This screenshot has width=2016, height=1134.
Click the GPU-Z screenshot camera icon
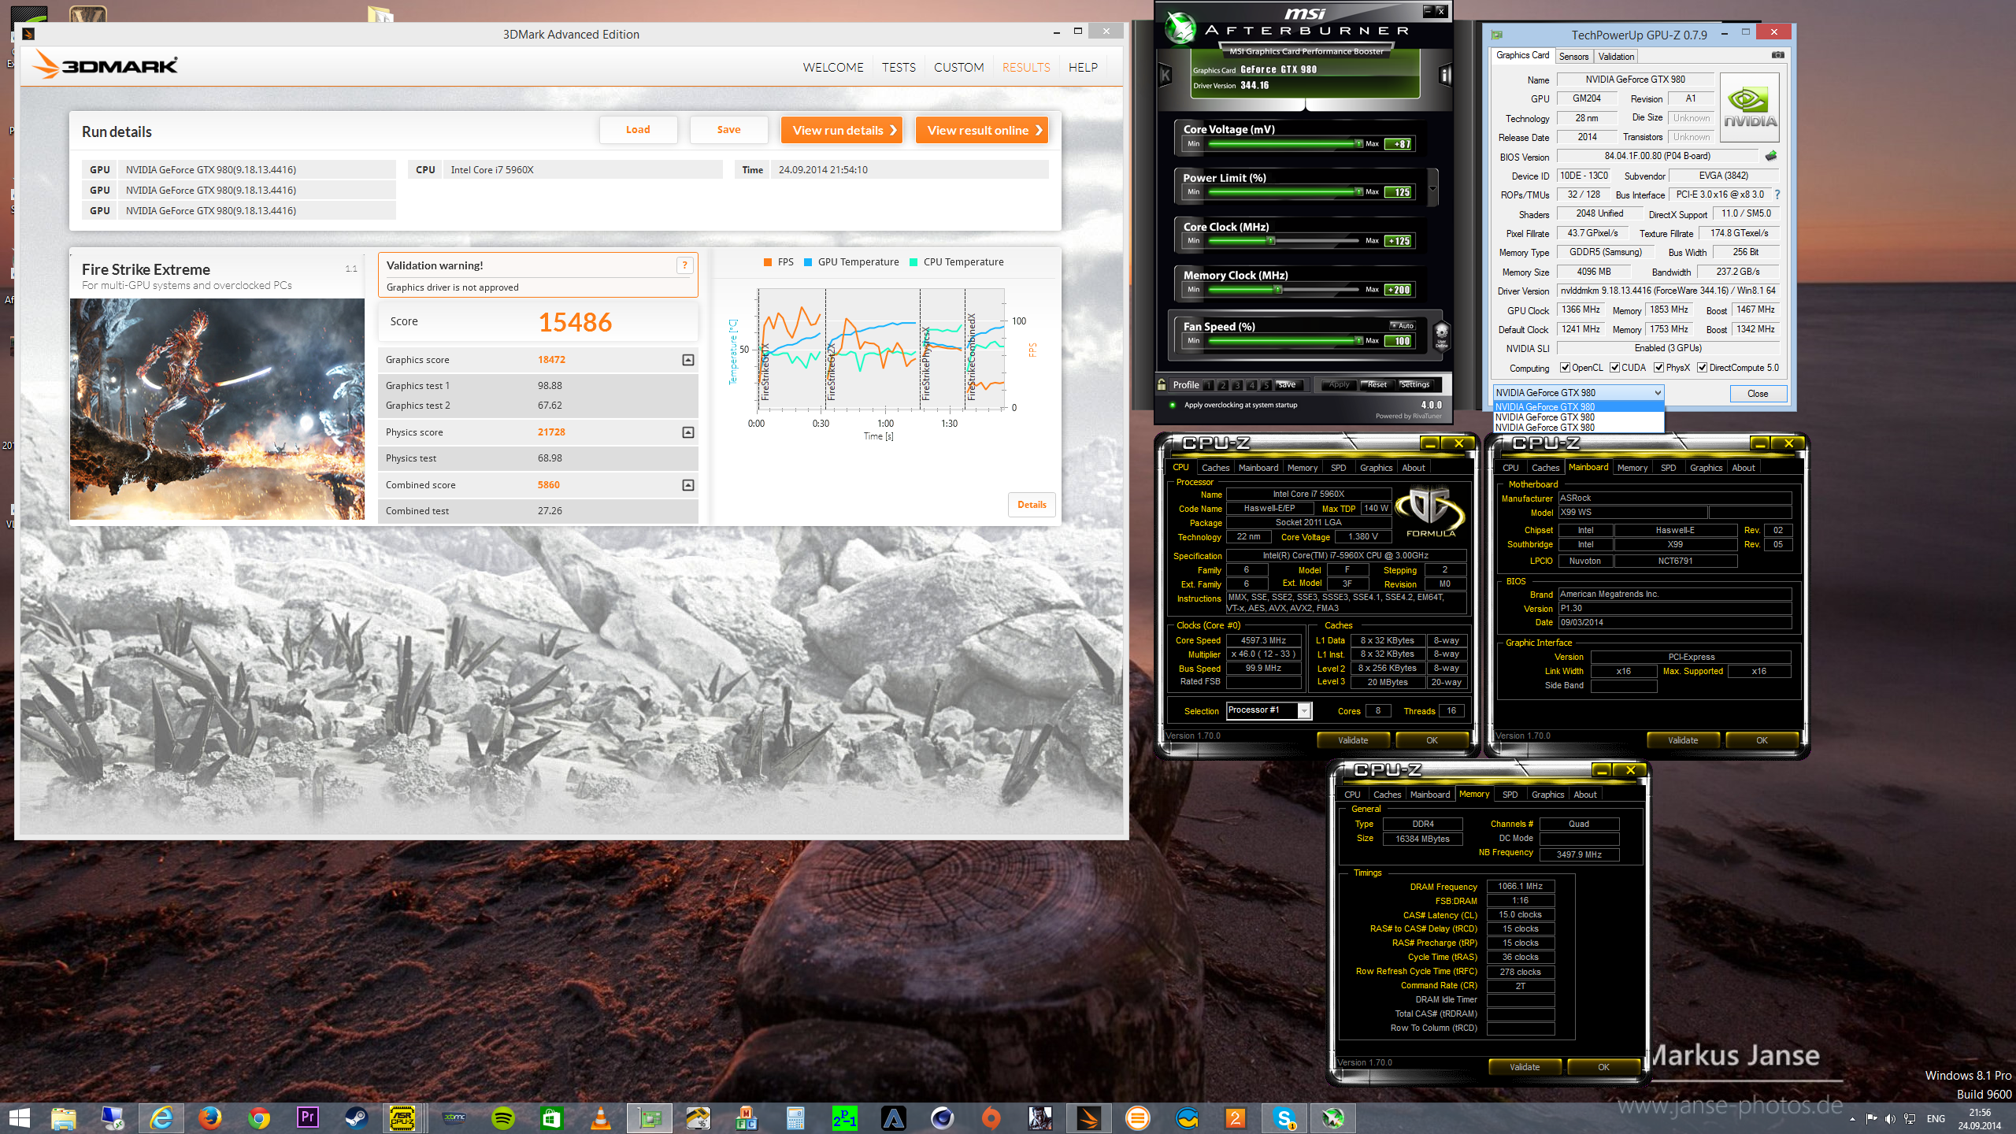(x=1778, y=55)
